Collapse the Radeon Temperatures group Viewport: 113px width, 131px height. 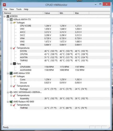(x=11, y=105)
